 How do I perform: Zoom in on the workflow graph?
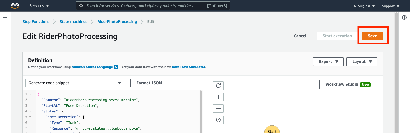[218, 97]
